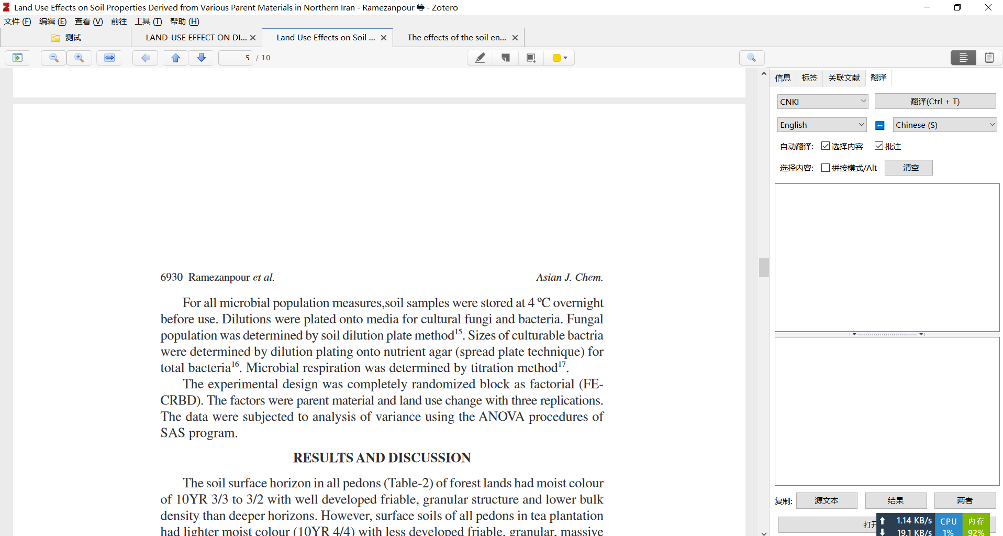The height and width of the screenshot is (536, 1003).
Task: Go to next page down arrow
Action: tap(201, 58)
